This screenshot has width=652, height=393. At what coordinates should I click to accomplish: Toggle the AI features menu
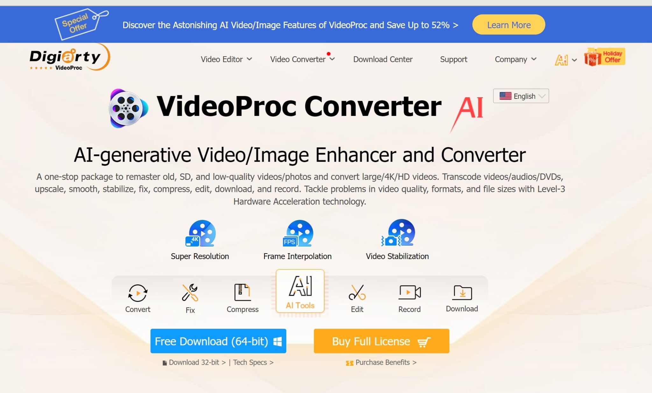(x=565, y=59)
